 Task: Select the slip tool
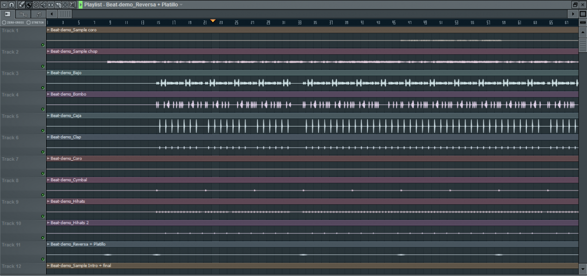tap(50, 4)
